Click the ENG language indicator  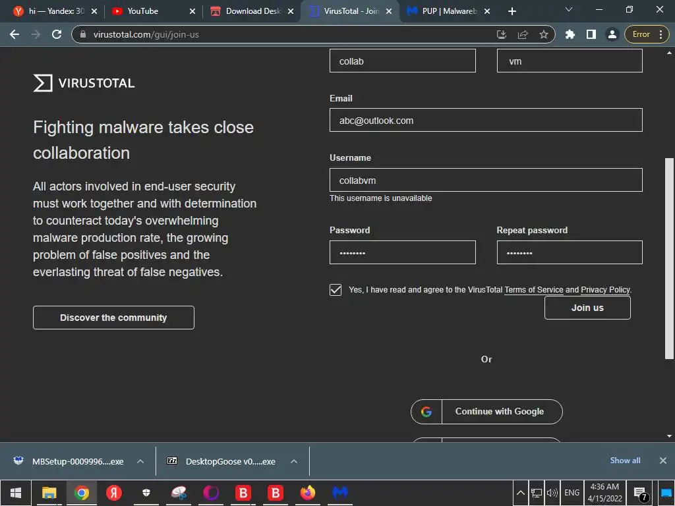point(572,493)
